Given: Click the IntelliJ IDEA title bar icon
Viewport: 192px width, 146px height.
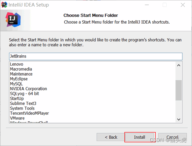Looking at the screenshot, I should [4, 5].
